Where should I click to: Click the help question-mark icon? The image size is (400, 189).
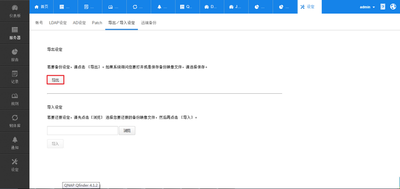(x=382, y=7)
